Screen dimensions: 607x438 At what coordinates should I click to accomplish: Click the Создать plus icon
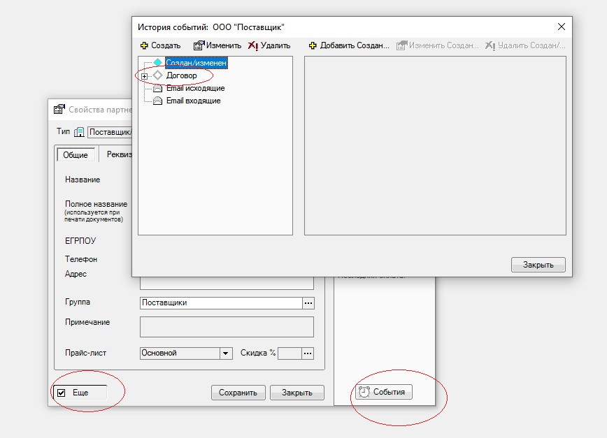coord(144,45)
